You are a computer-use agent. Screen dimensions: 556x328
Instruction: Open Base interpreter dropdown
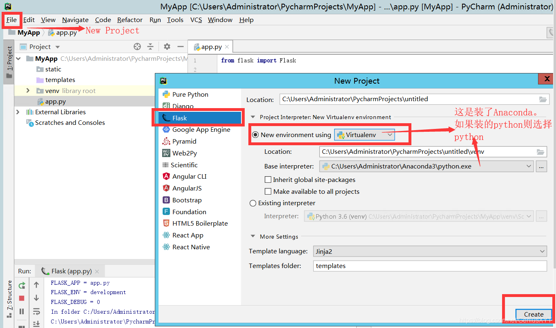click(x=426, y=166)
